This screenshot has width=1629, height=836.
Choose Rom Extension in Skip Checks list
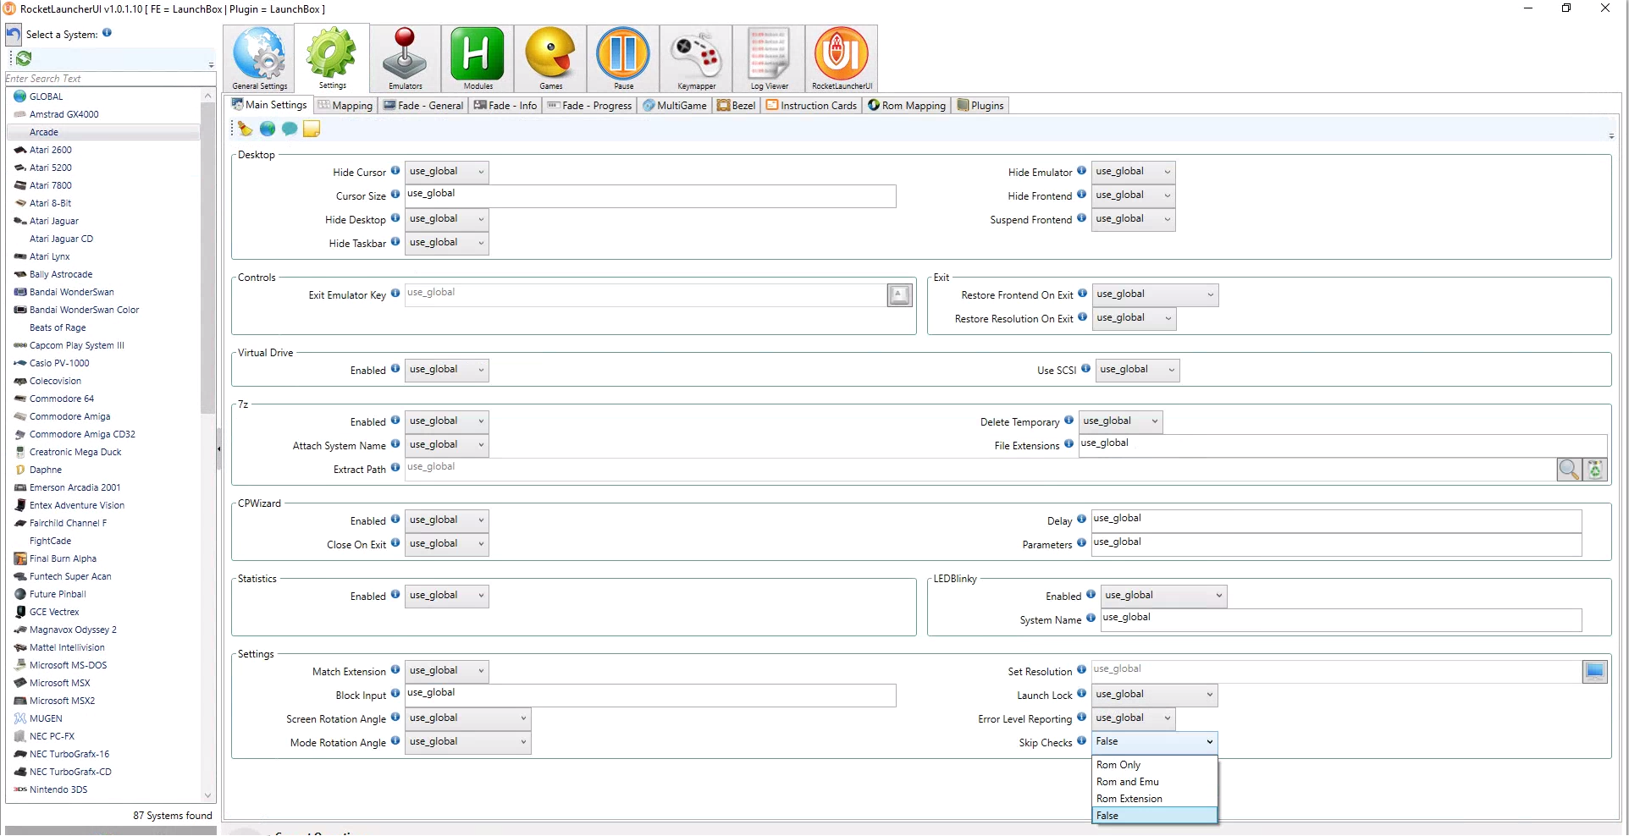[x=1155, y=799]
